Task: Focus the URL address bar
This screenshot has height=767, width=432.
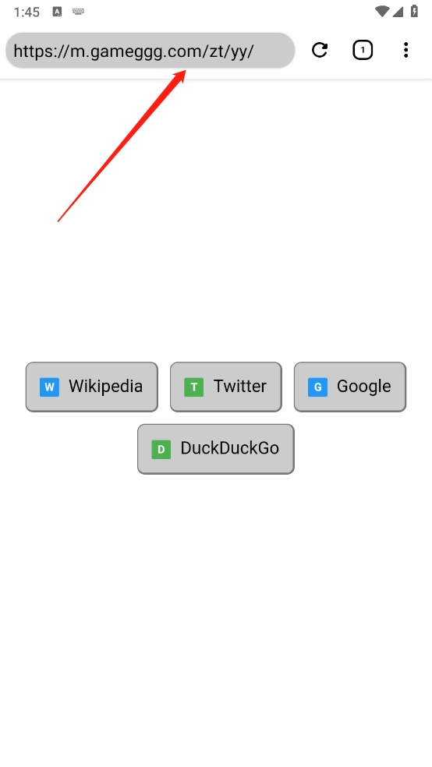Action: (150, 51)
